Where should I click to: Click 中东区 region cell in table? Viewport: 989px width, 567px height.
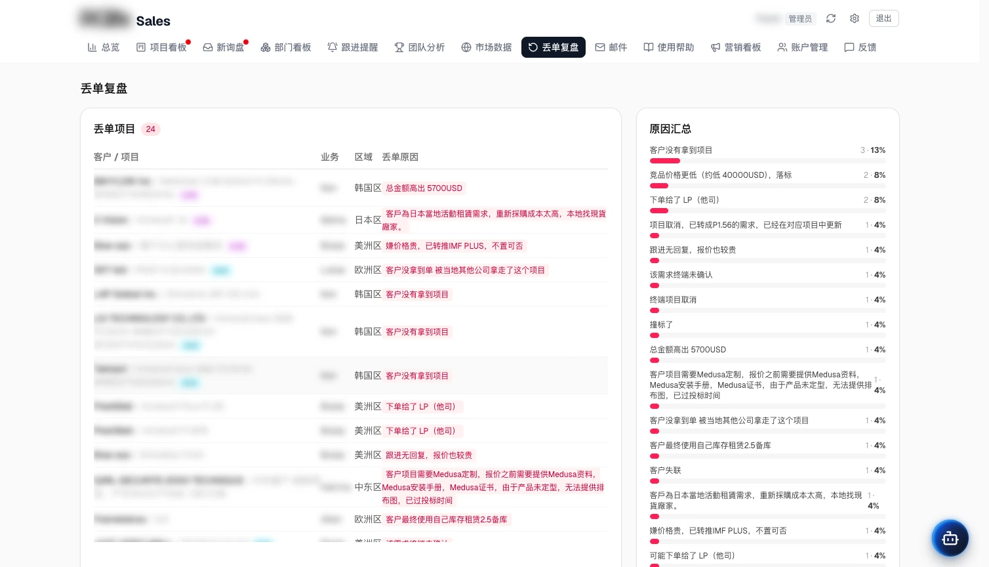point(368,488)
